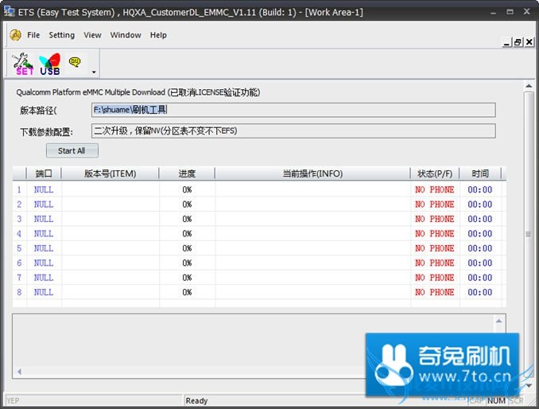Click the main panel vertical scrollbar thumb
Screen dimensions: 539x409
[529, 234]
